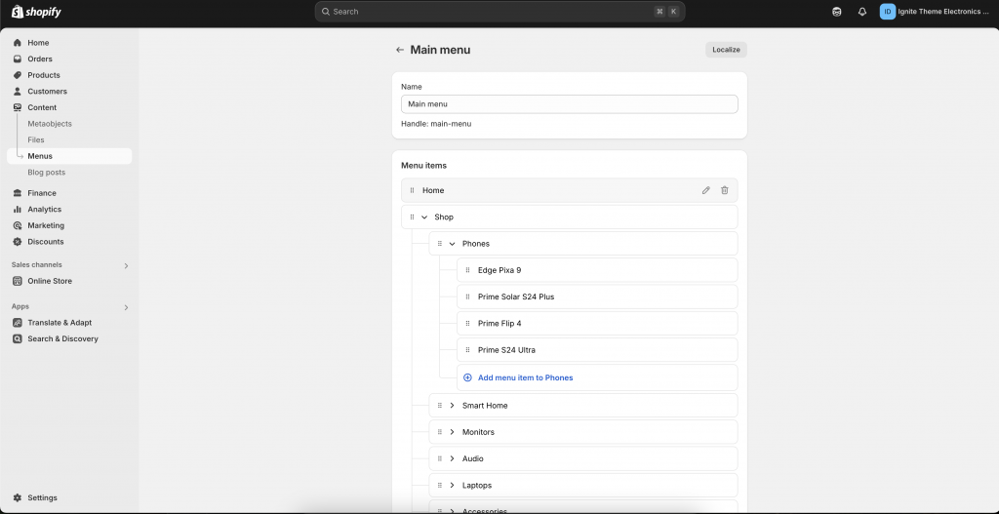Click the edit pencil icon on Home item

tap(706, 190)
